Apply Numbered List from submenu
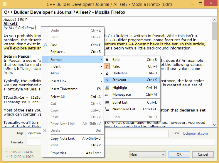Viewport: 219px width, 163px height. pyautogui.click(x=132, y=109)
